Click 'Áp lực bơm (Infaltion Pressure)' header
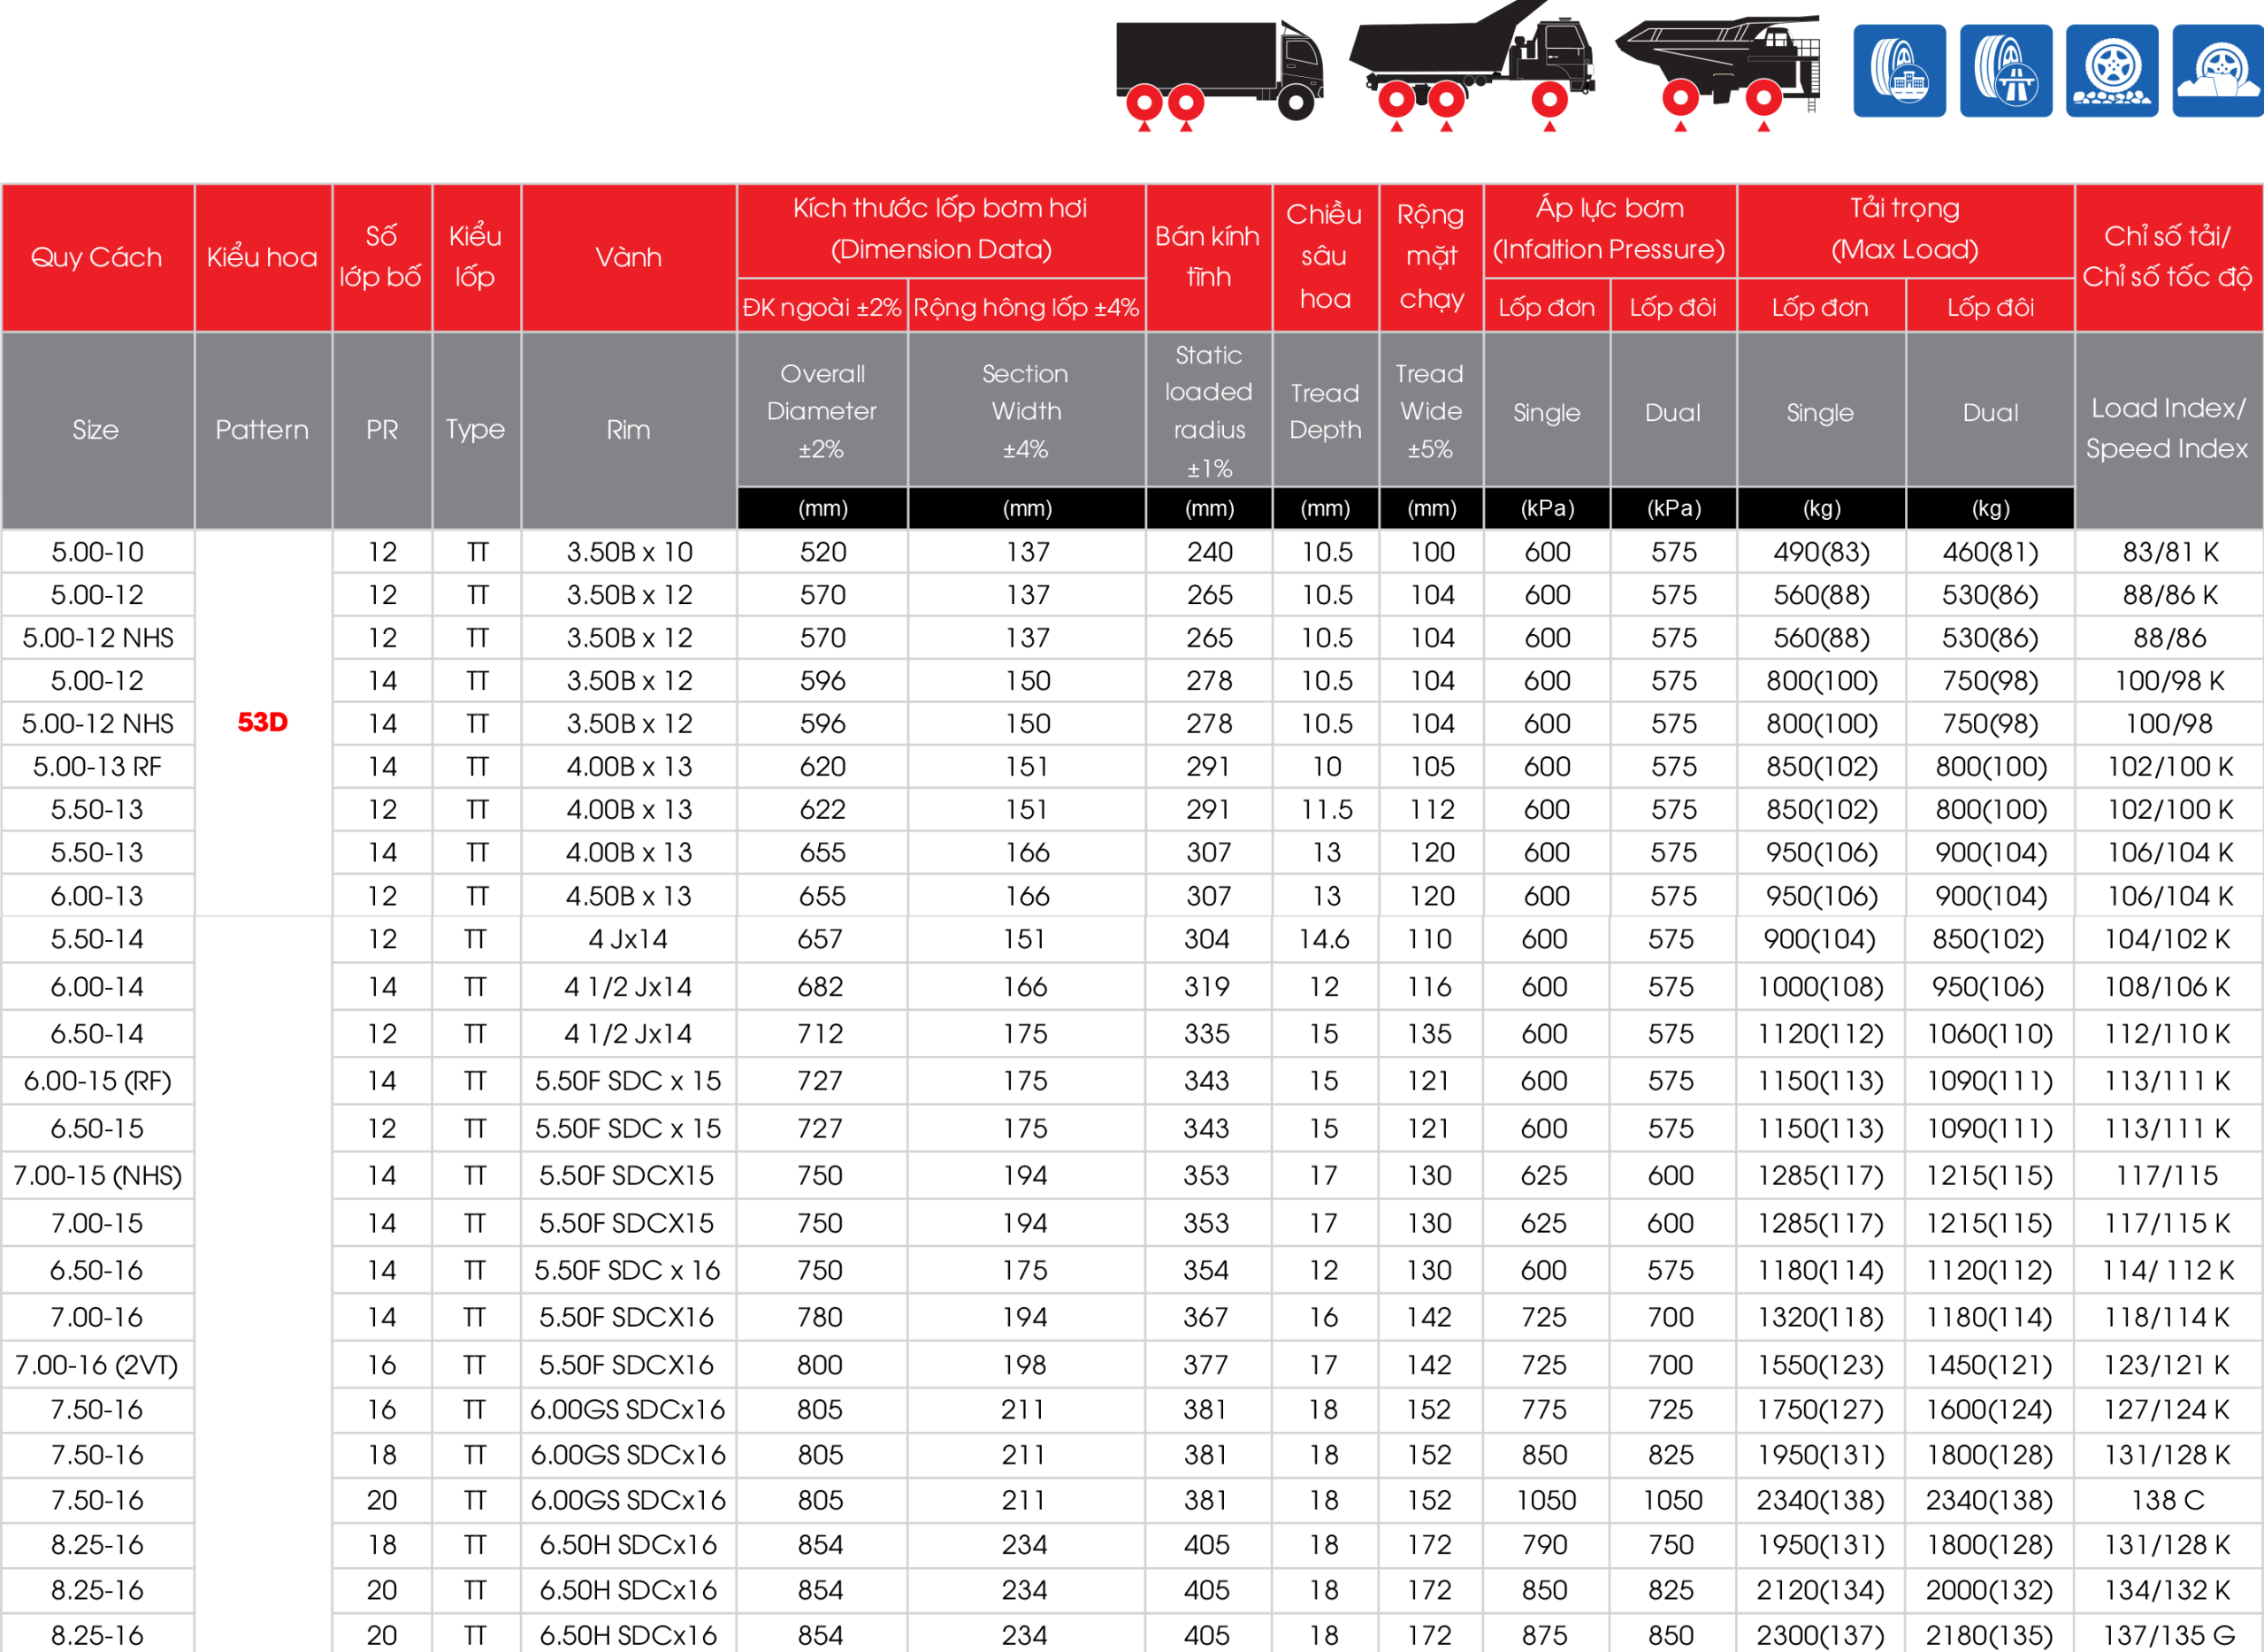Screen dimensions: 2264x1652 pyautogui.click(x=1610, y=229)
